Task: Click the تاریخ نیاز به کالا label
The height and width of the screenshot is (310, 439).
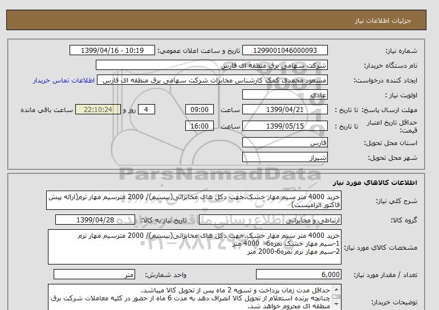Action: click(164, 220)
